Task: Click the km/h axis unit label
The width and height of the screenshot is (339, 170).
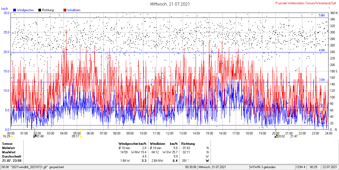Action: point(5,9)
